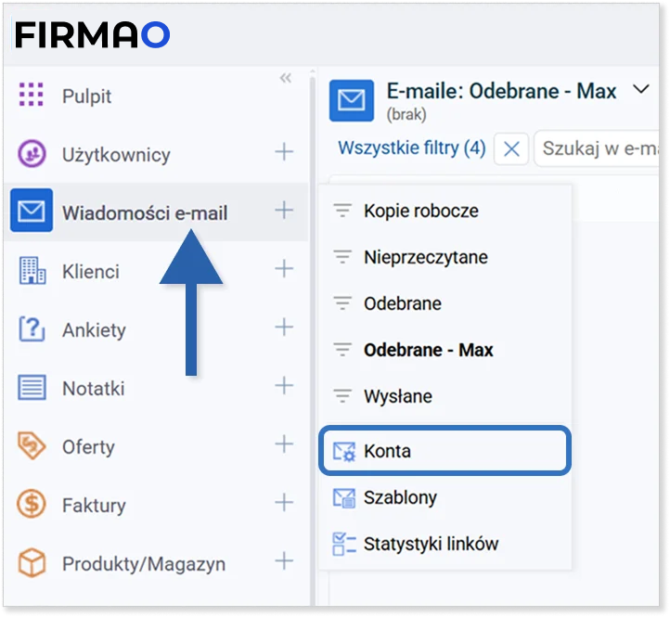Select Nieprzeczytane in the email menu

425,257
